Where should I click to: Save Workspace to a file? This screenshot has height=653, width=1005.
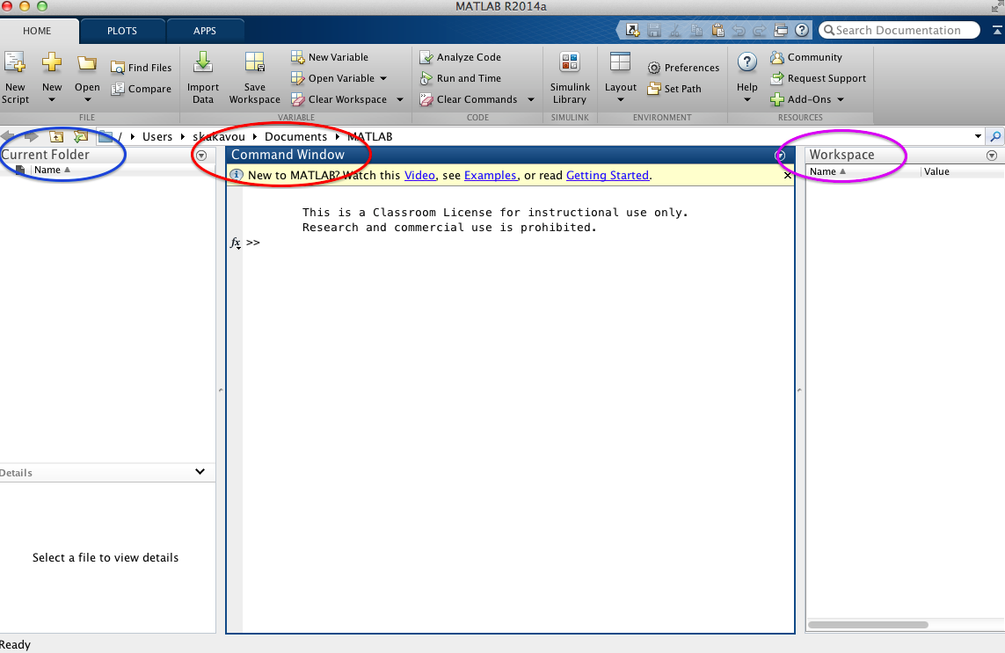pos(254,77)
